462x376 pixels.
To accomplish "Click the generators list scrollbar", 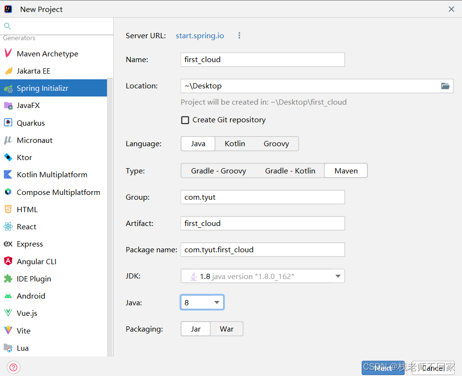I will coord(110,217).
